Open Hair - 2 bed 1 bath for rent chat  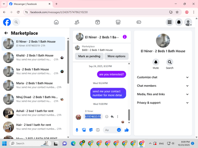(33, 127)
